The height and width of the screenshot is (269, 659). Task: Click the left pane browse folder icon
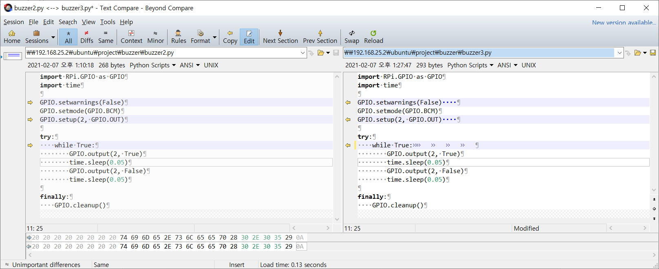coord(321,53)
